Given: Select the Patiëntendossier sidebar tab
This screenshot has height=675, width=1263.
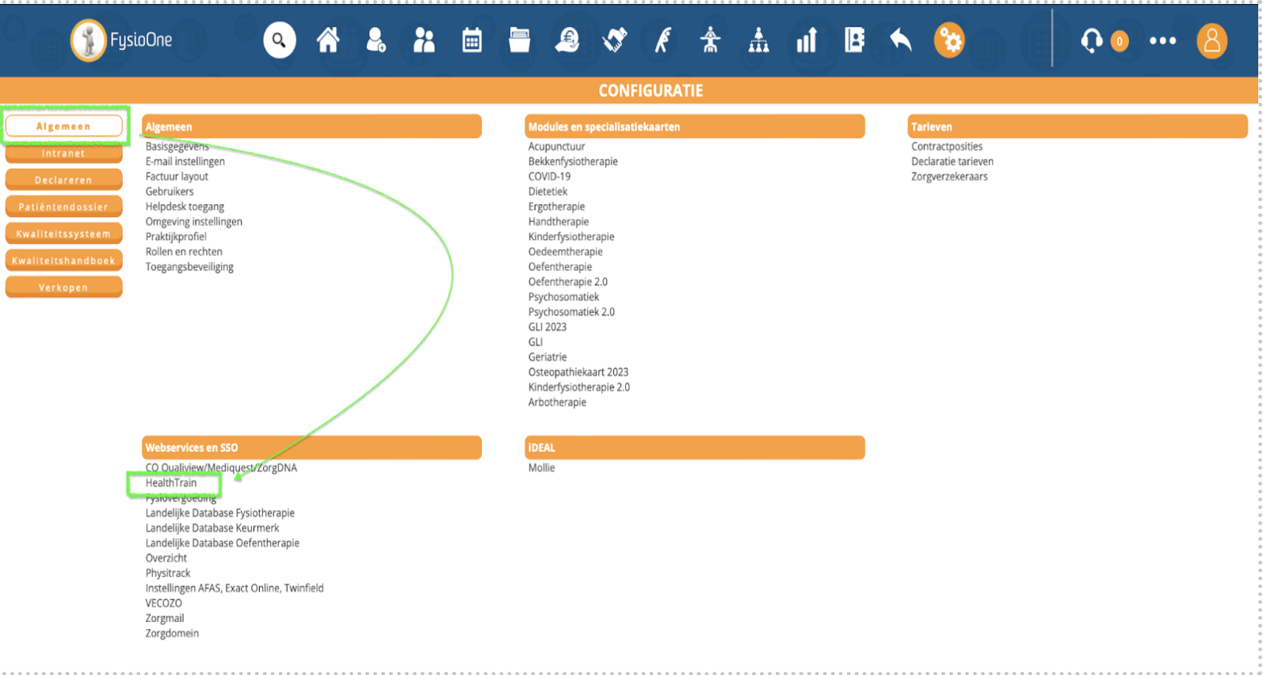Looking at the screenshot, I should click(63, 207).
